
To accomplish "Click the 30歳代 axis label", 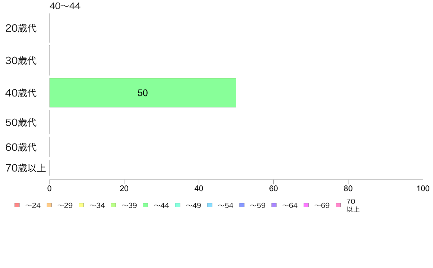I will [21, 60].
